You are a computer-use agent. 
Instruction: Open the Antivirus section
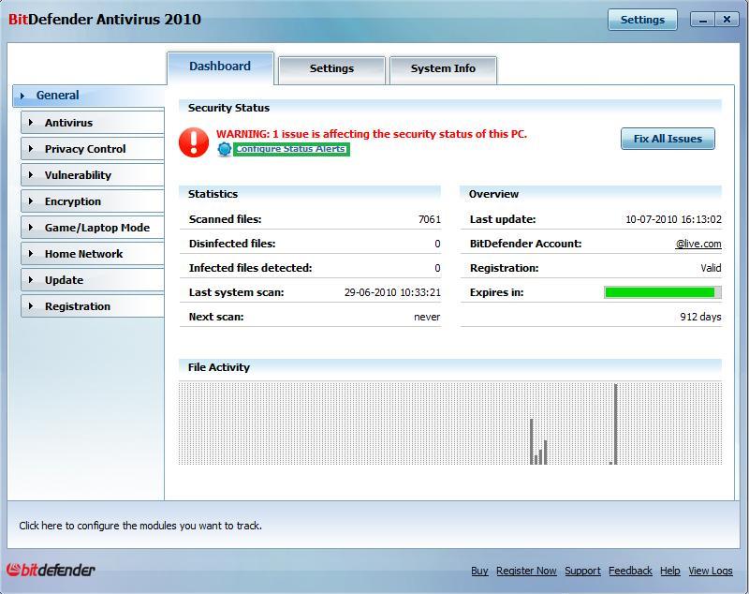93,123
